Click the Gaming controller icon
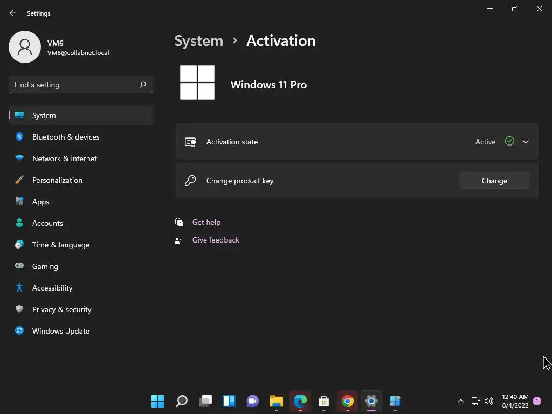The image size is (552, 414). pos(19,266)
